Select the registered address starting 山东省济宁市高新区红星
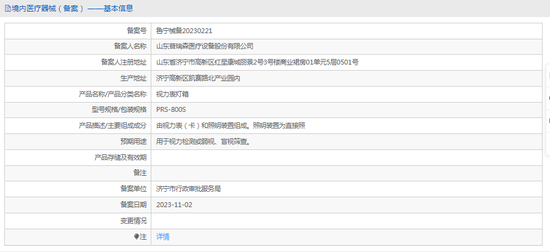This screenshot has height=252, width=550. tap(257, 63)
